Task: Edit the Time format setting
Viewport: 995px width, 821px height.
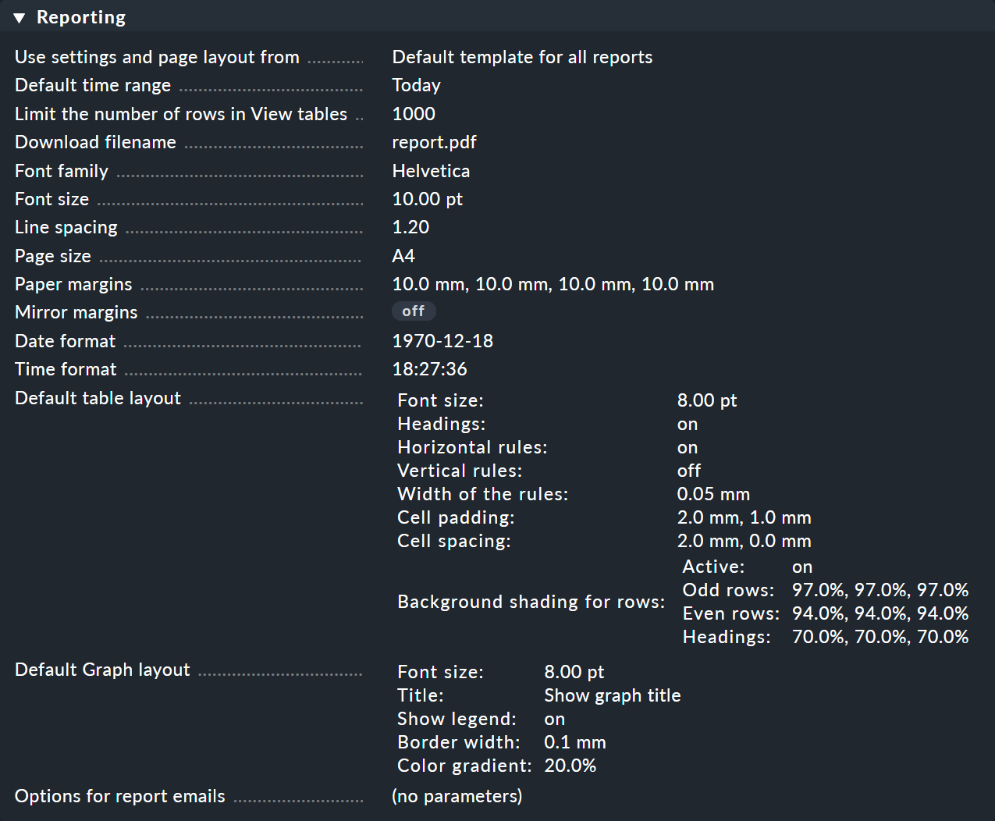Action: pos(66,368)
